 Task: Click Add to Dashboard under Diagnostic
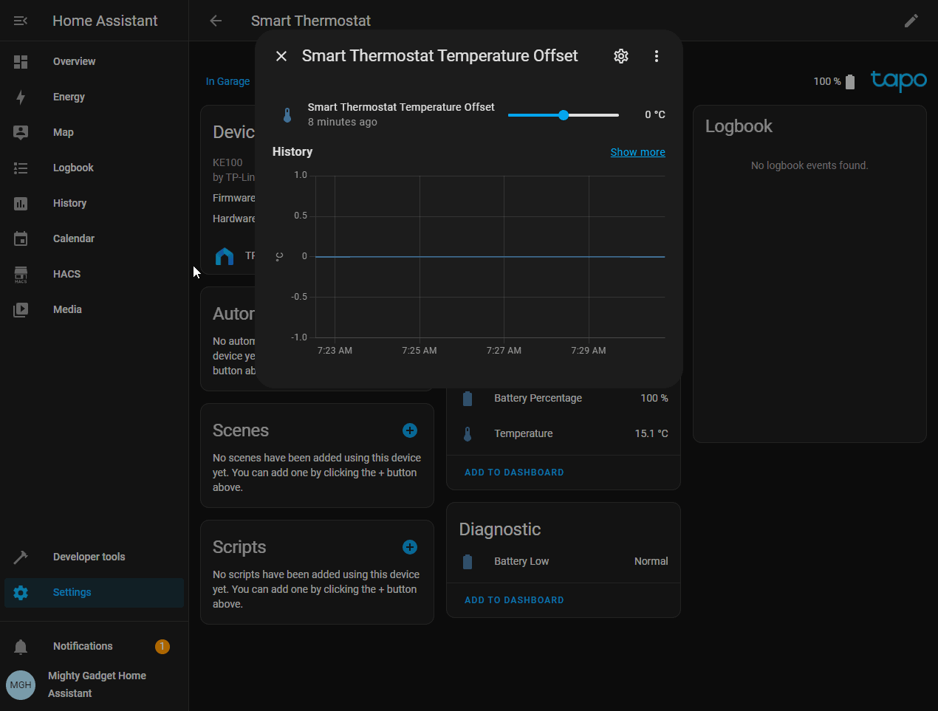(514, 600)
